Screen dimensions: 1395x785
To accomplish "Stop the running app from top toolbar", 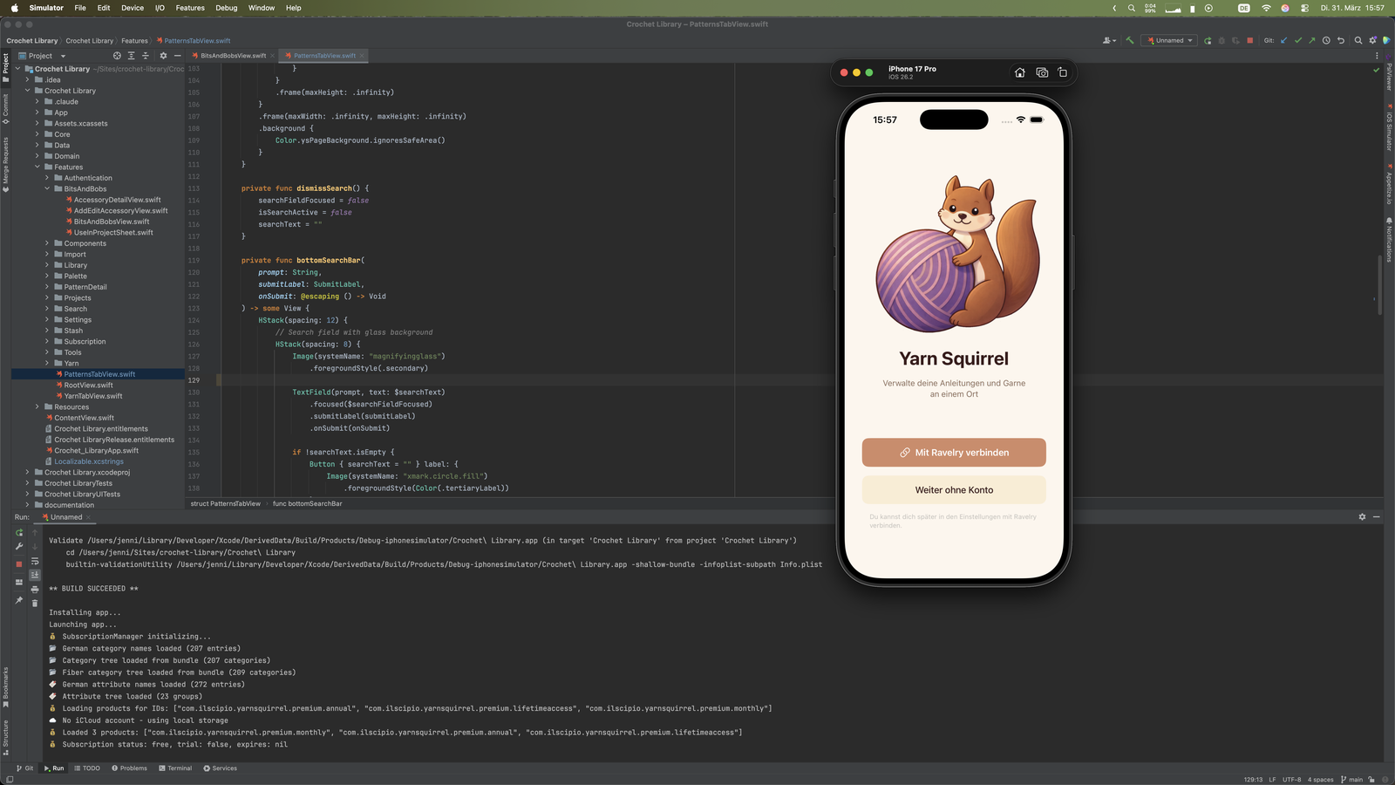I will point(1250,40).
